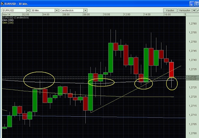Viewport: 199px width, 138px height.
Task: Minimize the EUR/USD chart window
Action: 192,4
